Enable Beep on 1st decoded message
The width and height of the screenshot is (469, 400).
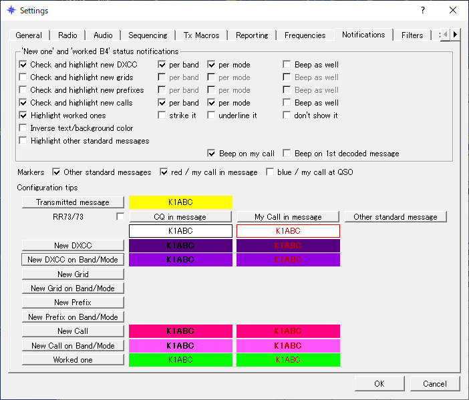(x=287, y=154)
